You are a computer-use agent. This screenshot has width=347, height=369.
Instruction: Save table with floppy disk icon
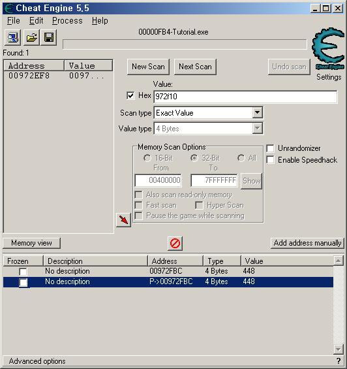[x=49, y=37]
